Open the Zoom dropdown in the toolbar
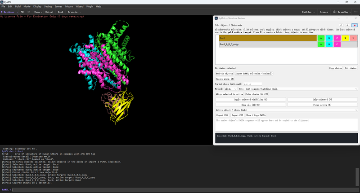The height and width of the screenshot is (193, 360). coord(38,12)
